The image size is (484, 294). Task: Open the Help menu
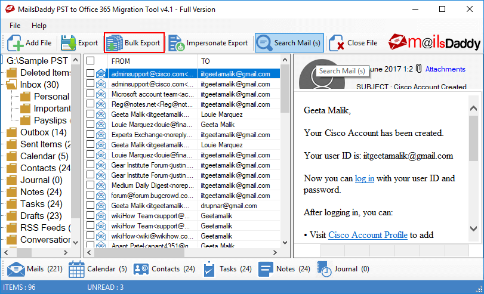[x=39, y=26]
